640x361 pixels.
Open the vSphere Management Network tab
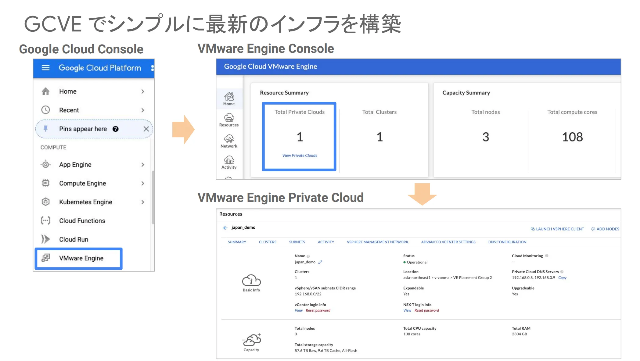click(377, 242)
